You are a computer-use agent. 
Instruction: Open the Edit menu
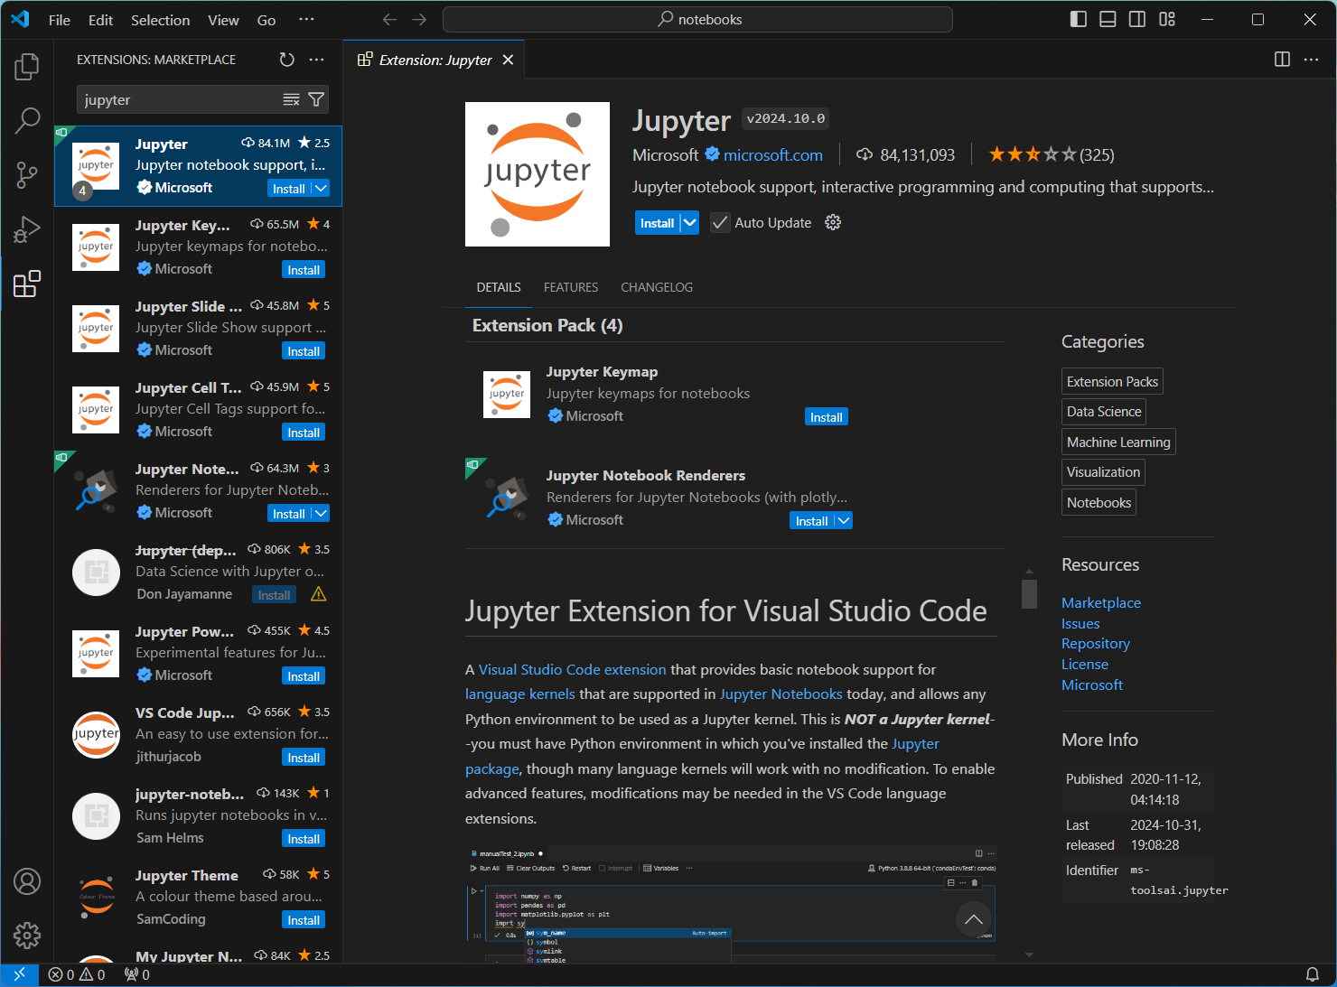pos(101,20)
